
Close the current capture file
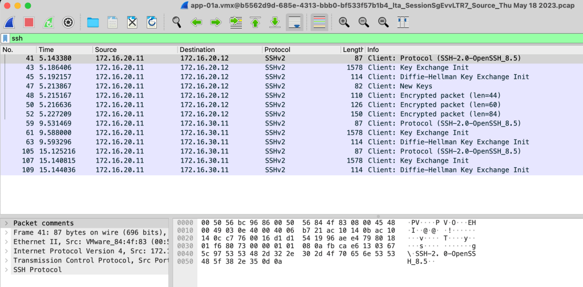click(x=132, y=22)
